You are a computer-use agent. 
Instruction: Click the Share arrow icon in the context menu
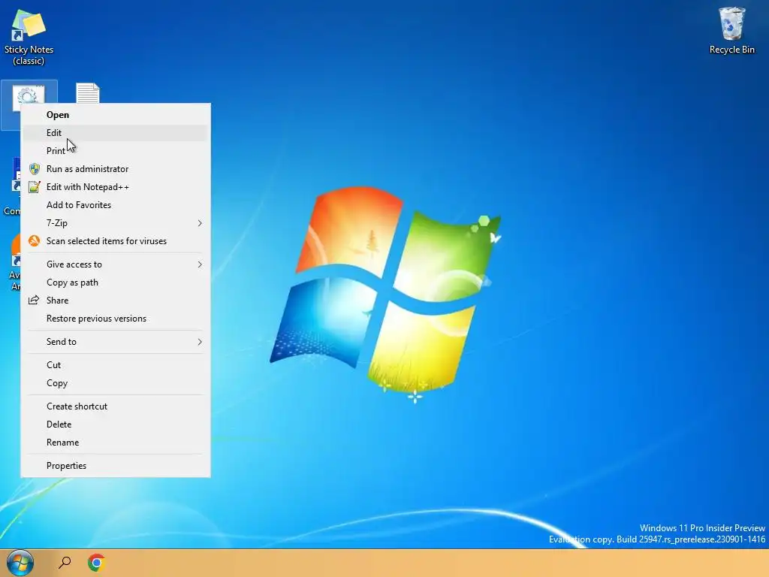point(34,301)
